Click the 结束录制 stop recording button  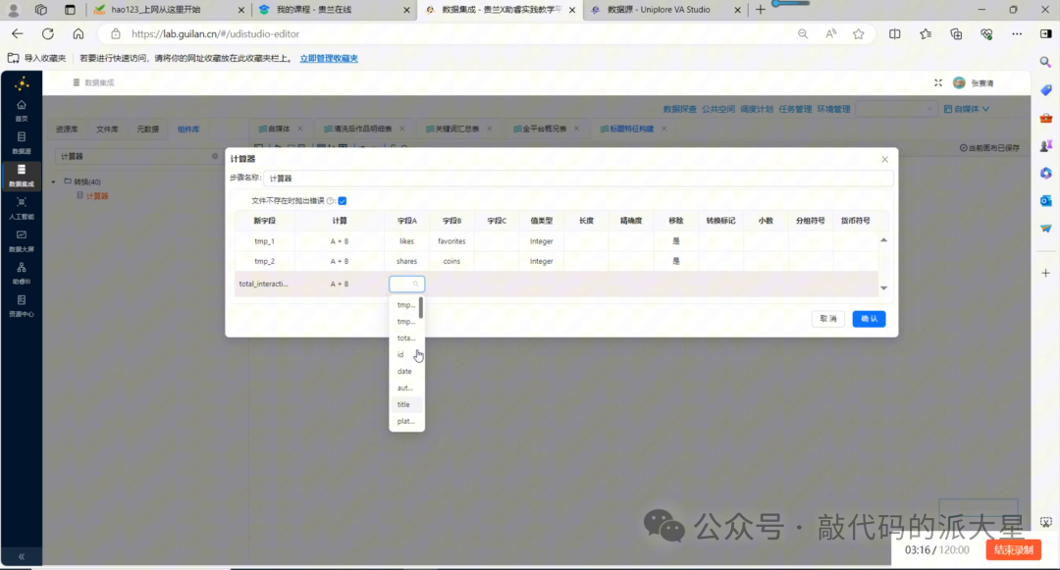click(1013, 549)
